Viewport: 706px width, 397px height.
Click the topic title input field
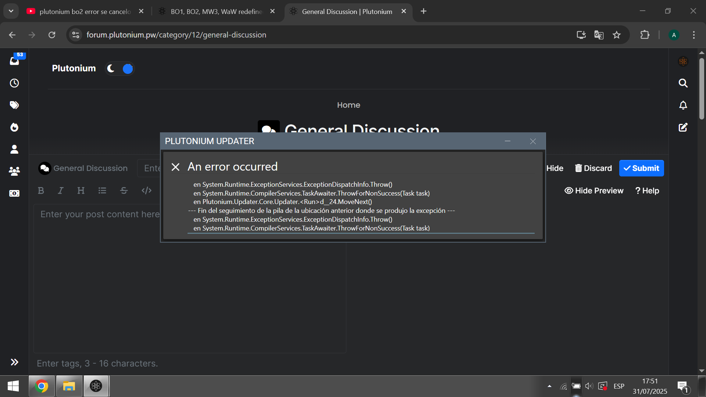click(x=149, y=168)
